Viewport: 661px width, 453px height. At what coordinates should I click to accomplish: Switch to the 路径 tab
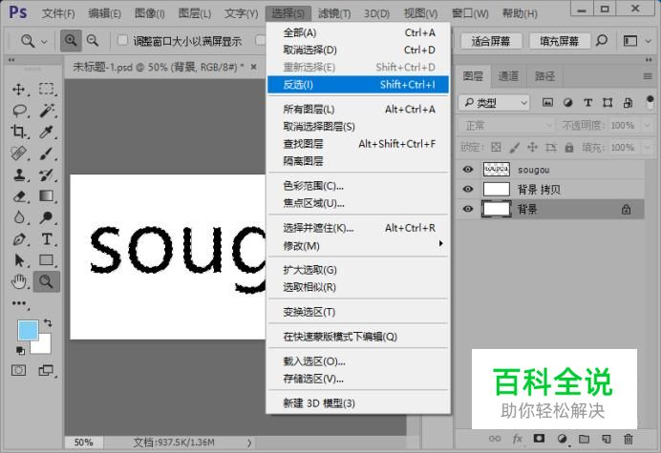tap(544, 76)
